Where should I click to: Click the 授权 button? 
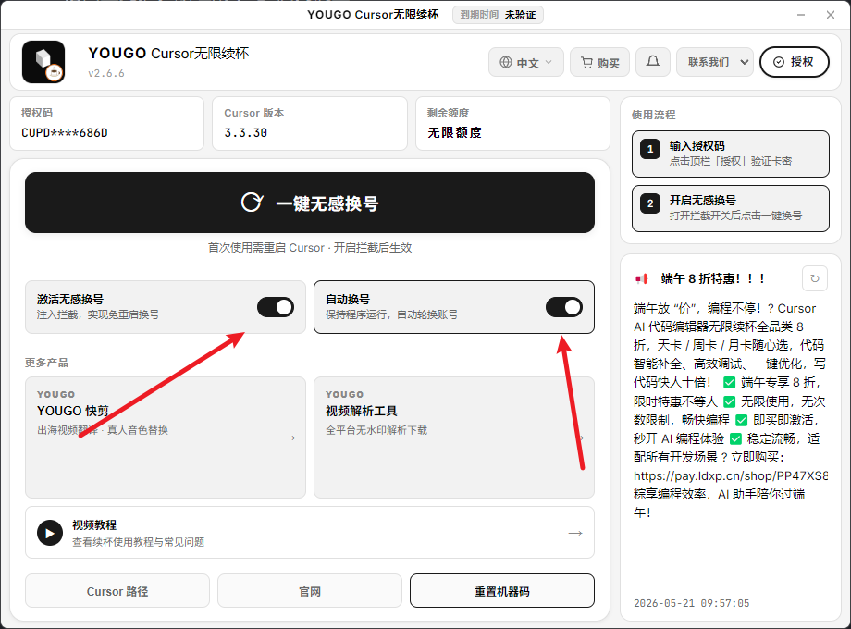(x=794, y=62)
